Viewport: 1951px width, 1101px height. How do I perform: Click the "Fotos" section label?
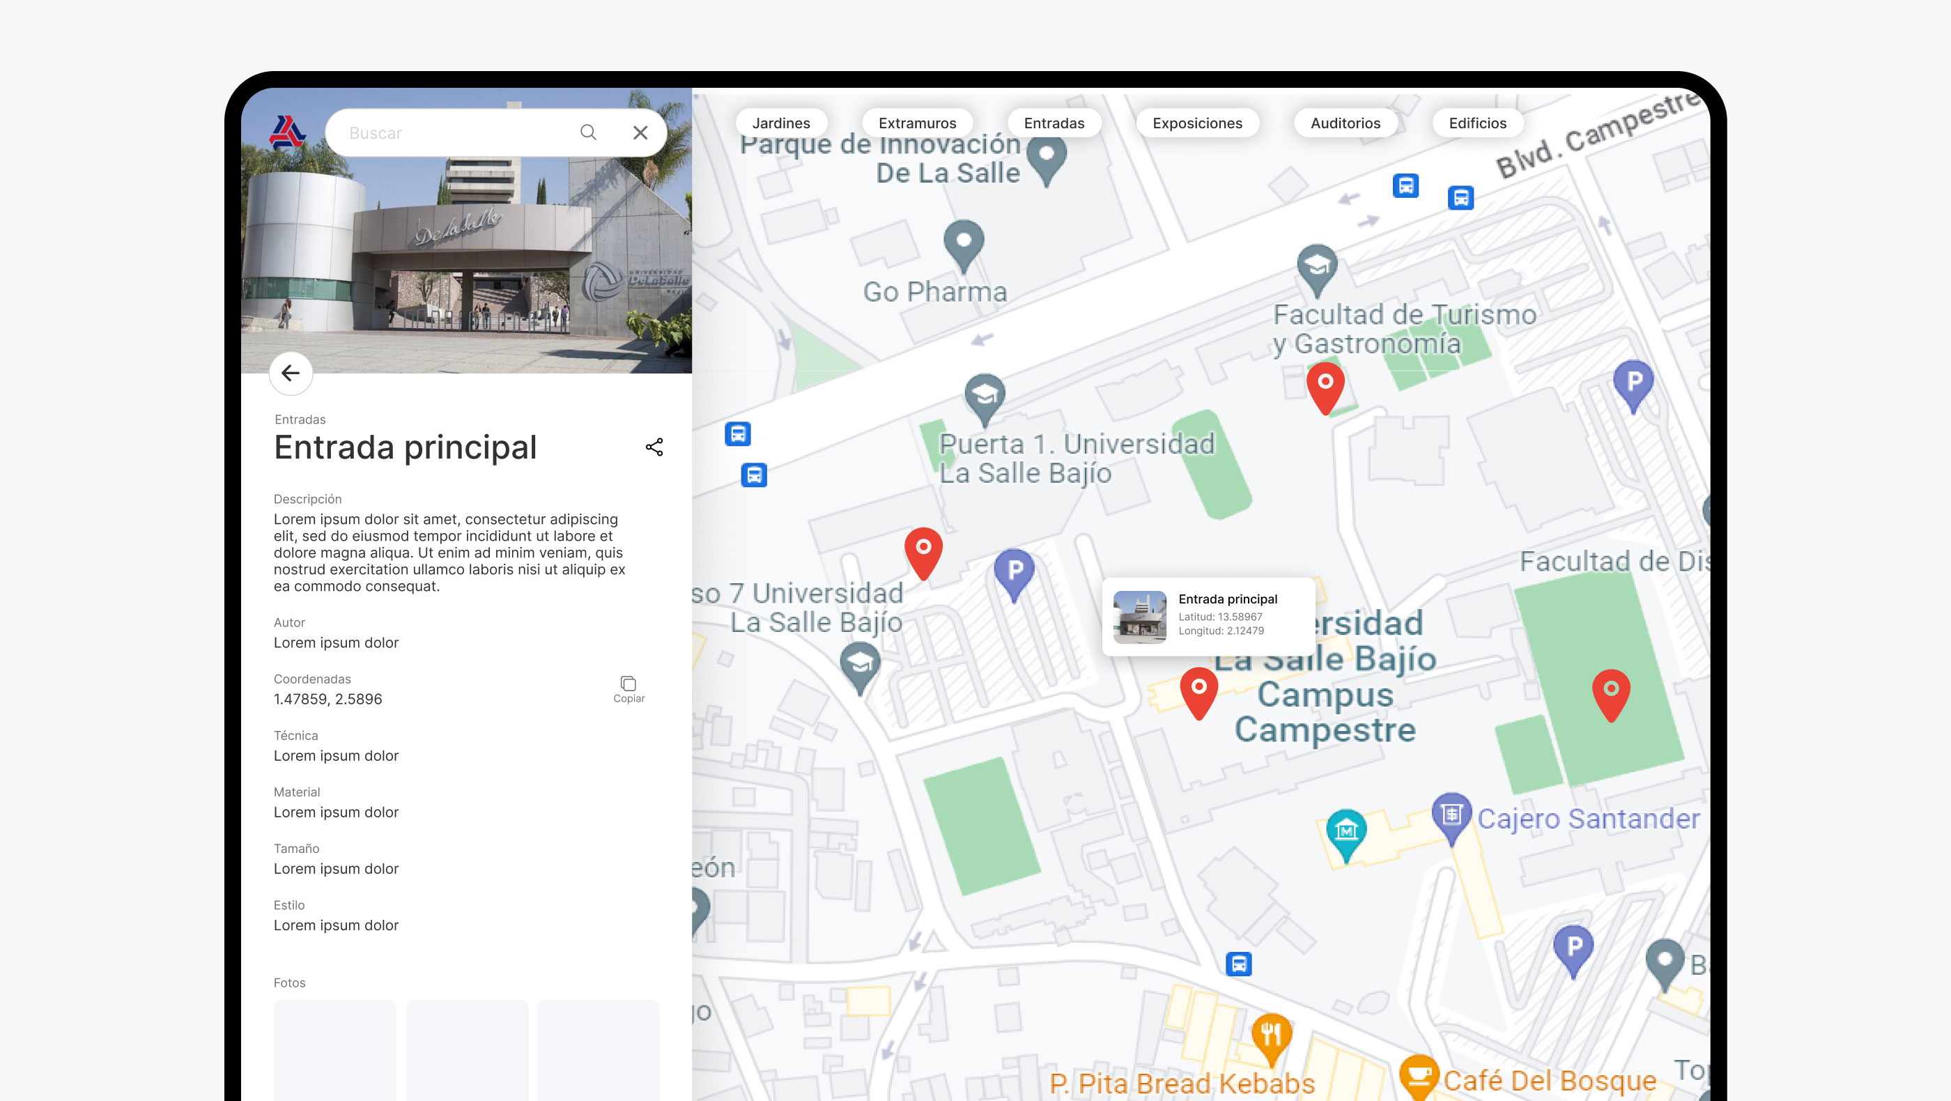(x=289, y=982)
